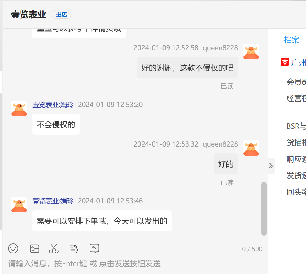Viewport: 306px width, 274px height.
Task: Click the red shop logo beside 广州
Action: (285, 62)
